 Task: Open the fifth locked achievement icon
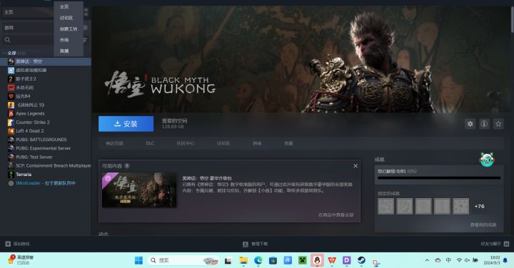click(460, 206)
